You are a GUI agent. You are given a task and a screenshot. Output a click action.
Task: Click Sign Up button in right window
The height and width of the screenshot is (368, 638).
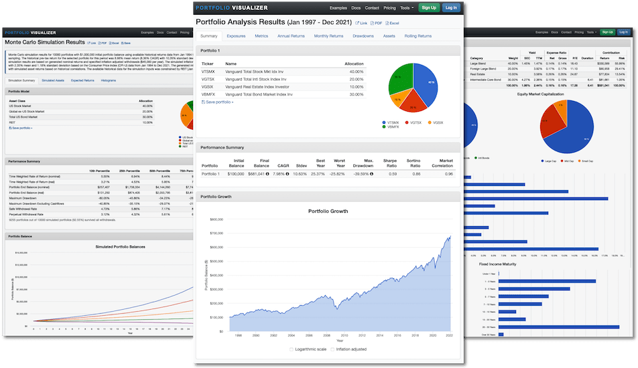pos(607,32)
